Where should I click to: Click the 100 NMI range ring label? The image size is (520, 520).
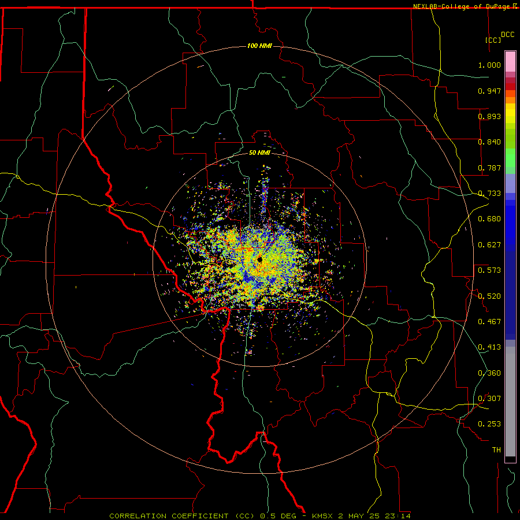click(259, 46)
